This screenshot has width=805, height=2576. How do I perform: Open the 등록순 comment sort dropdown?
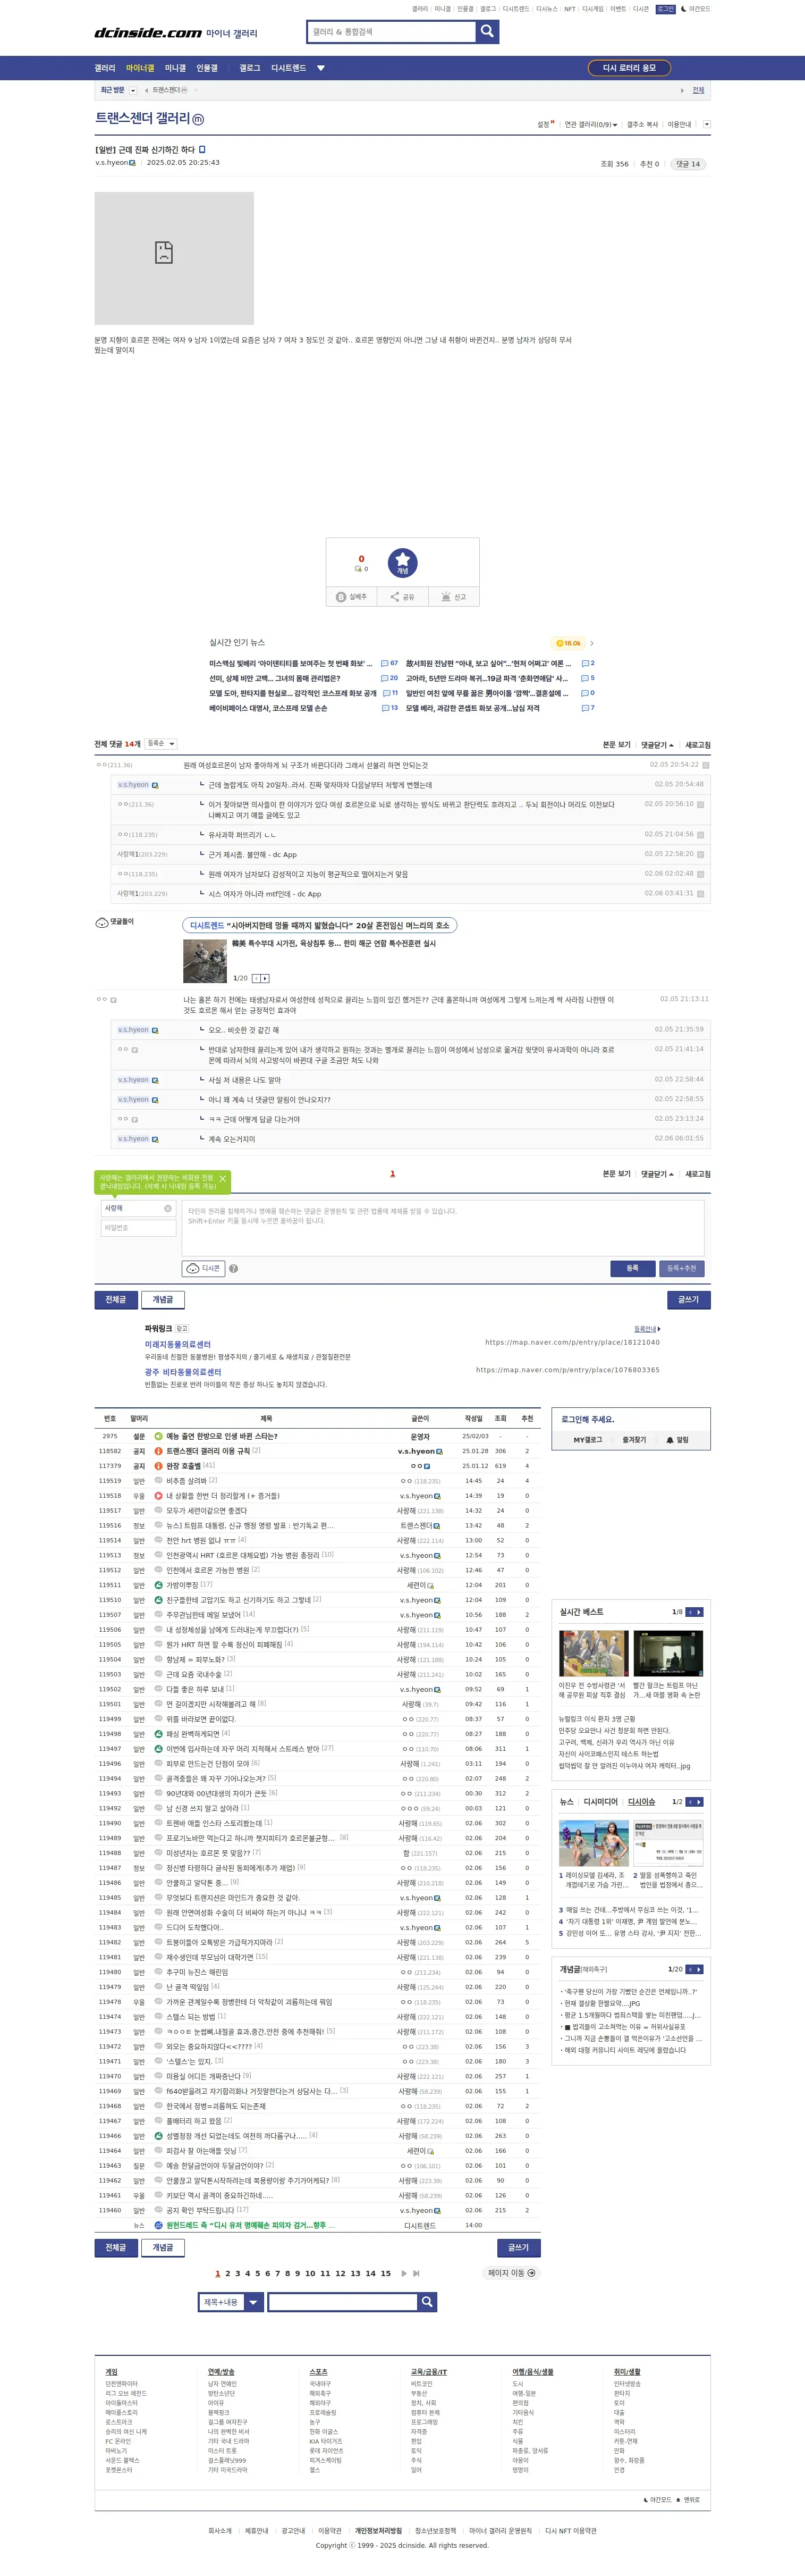(161, 744)
